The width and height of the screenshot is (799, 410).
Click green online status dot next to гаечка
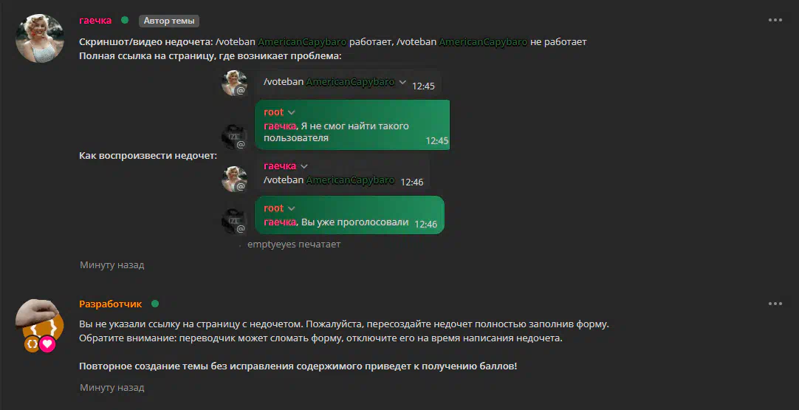(x=125, y=21)
